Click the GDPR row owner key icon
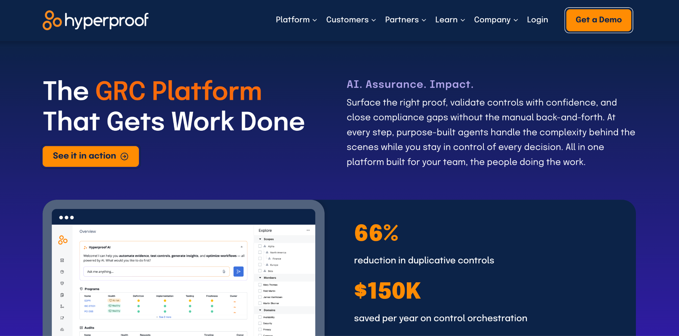 point(235,302)
